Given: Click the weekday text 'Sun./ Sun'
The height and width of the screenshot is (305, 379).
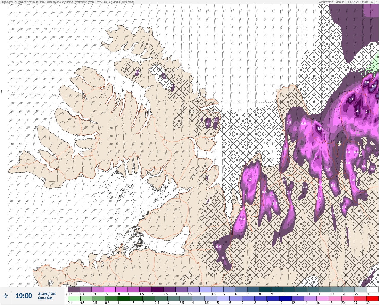Looking at the screenshot, I should point(45,298).
